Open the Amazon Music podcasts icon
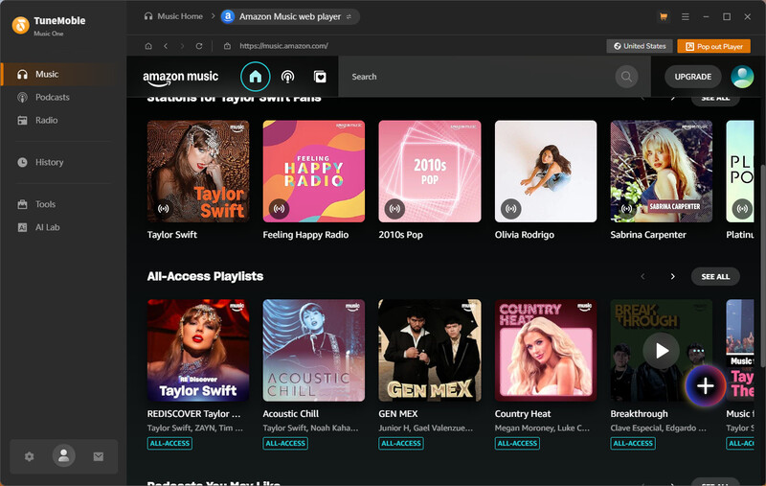 coord(288,77)
